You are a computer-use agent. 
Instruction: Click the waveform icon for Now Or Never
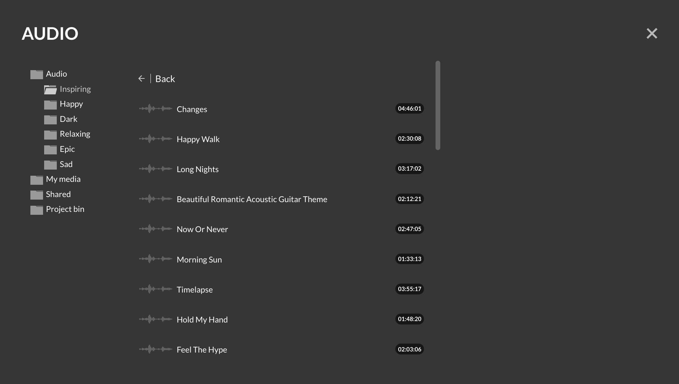[x=156, y=229]
